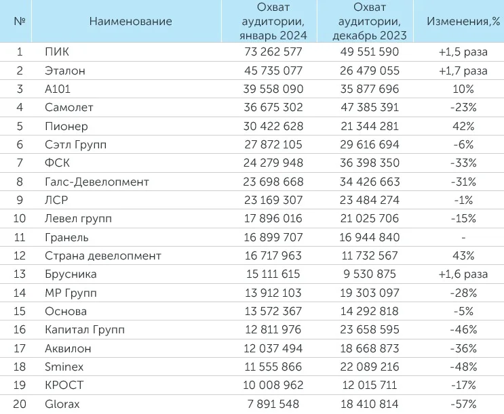The image size is (504, 414).
Task: Click the 'Самолет' company cell
Action: click(x=69, y=107)
